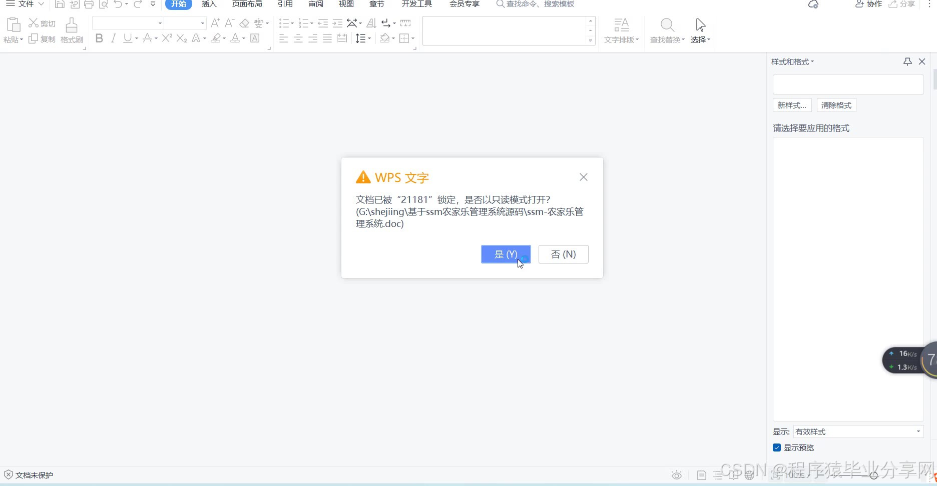
Task: Click the Increase Font Size icon
Action: (x=215, y=23)
